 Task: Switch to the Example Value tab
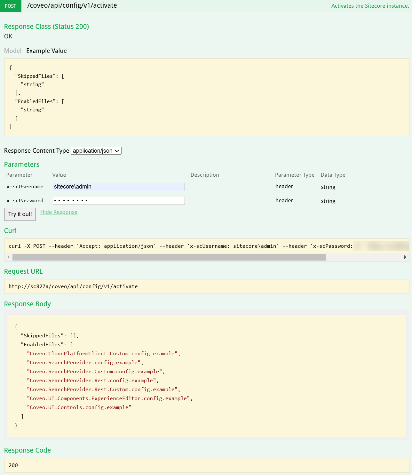click(46, 51)
